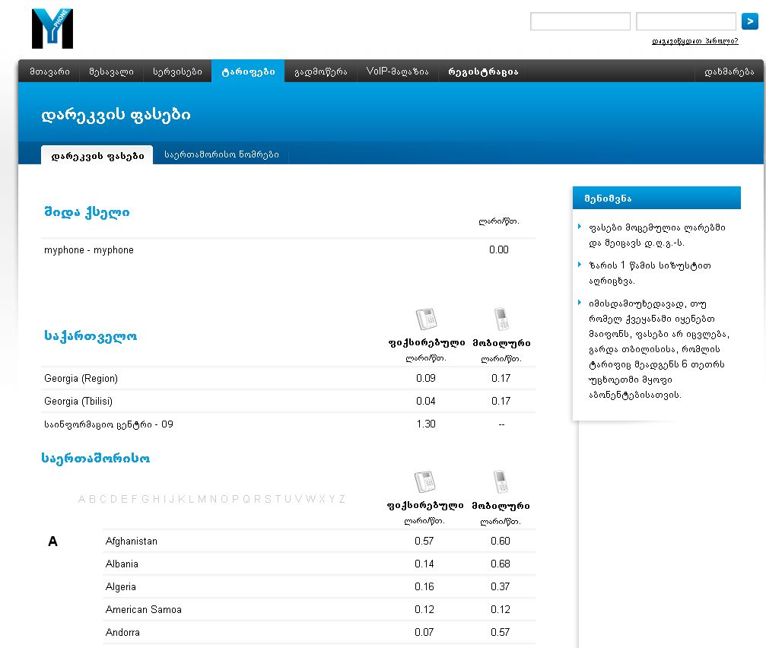Screen dimensions: 766x648
Task: Focus the first login input field
Action: 580,21
